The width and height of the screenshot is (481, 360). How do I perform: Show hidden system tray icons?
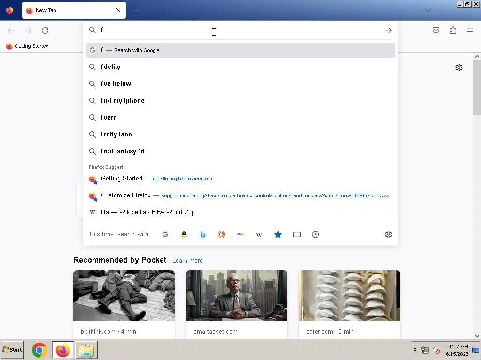(415, 350)
